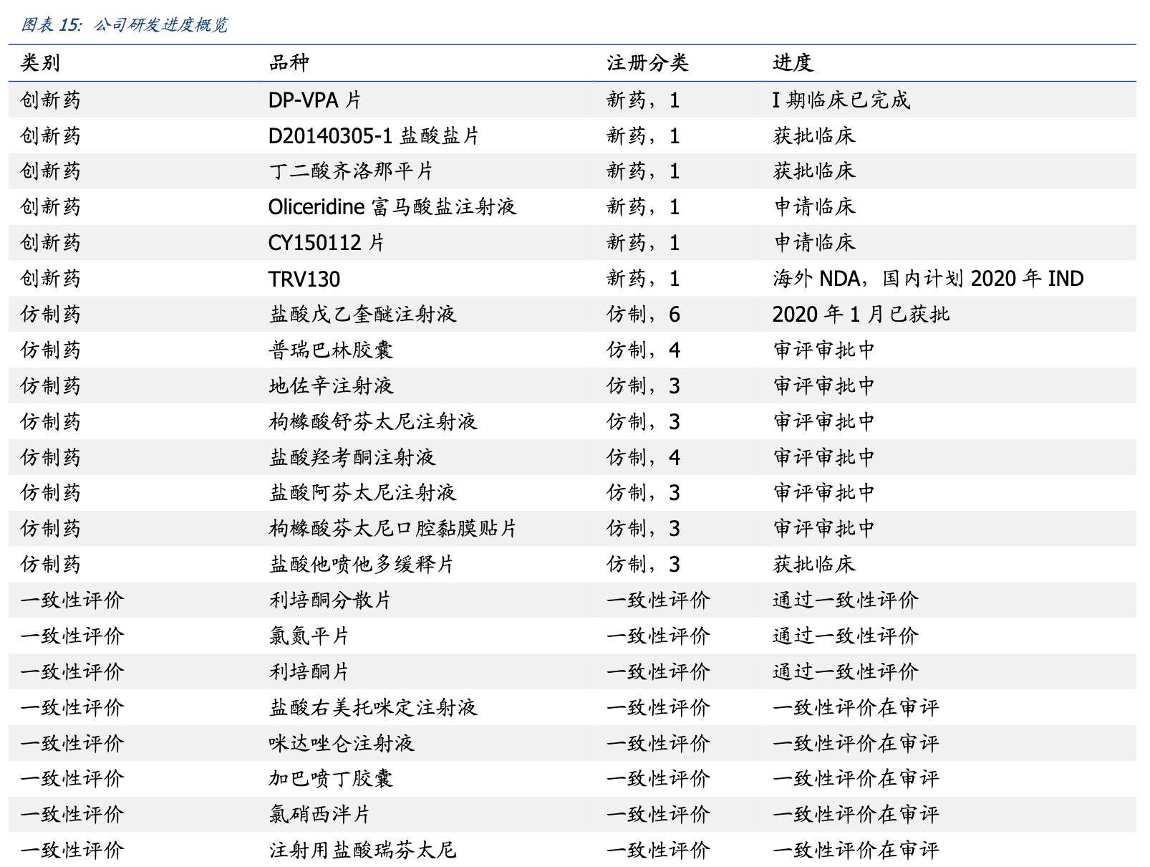Click 'Oliceridine 富马酸盐注射液' product name

tap(392, 207)
